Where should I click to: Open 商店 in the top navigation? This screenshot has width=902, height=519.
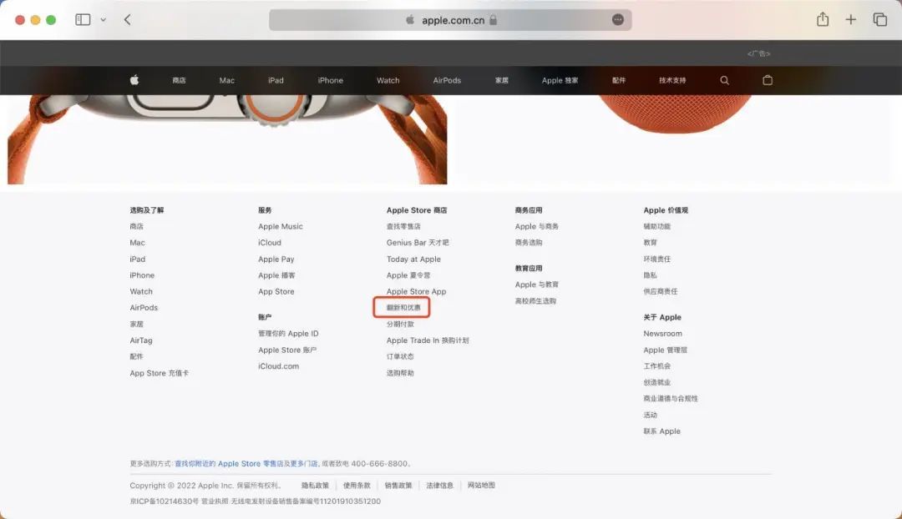(179, 80)
